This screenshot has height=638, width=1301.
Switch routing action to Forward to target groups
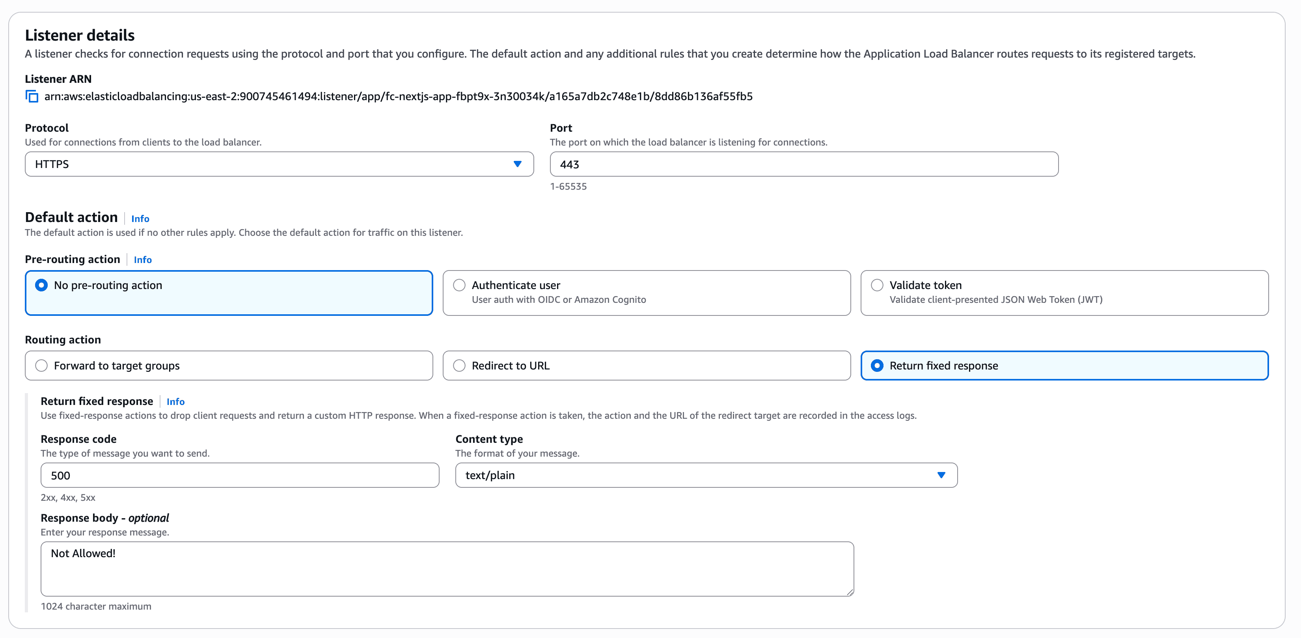(x=41, y=365)
